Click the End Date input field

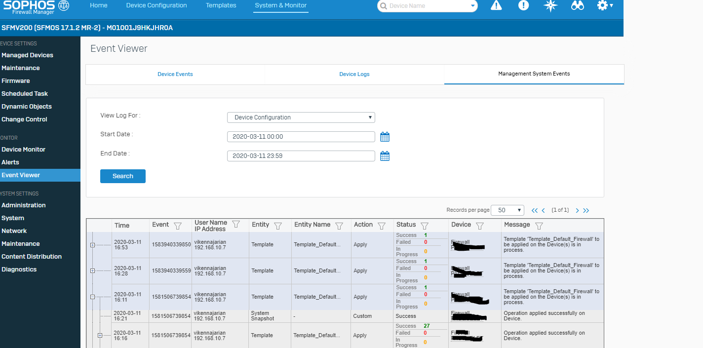[301, 156]
